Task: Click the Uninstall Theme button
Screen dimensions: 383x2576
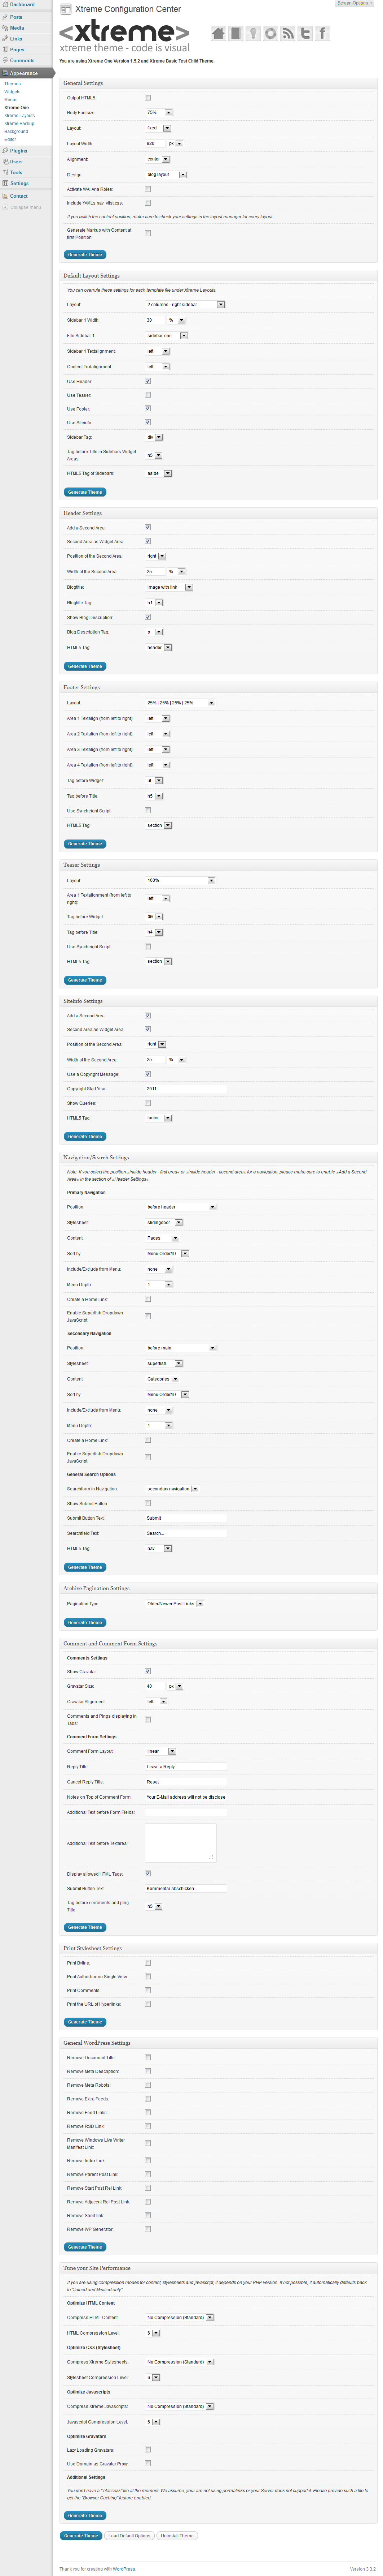Action: pos(177,2535)
